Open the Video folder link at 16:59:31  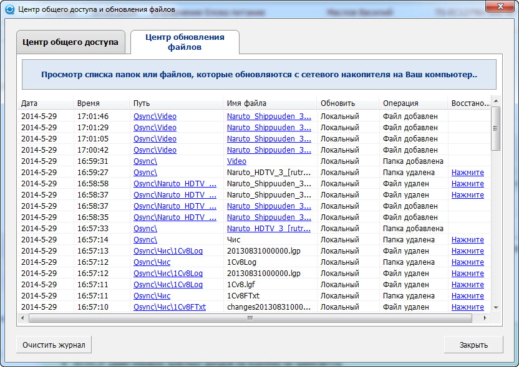tap(236, 161)
